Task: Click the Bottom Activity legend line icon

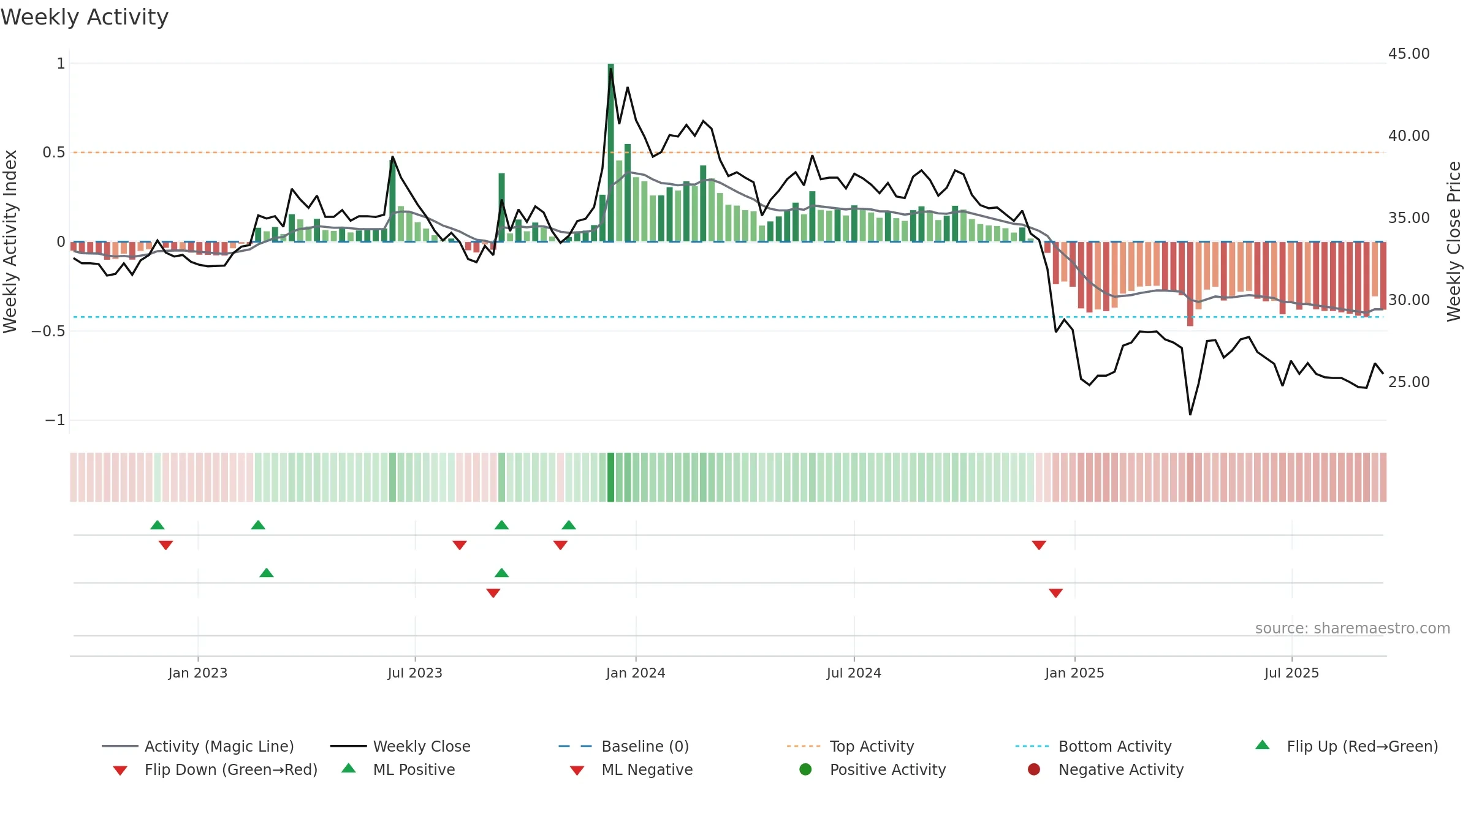Action: pyautogui.click(x=1032, y=746)
